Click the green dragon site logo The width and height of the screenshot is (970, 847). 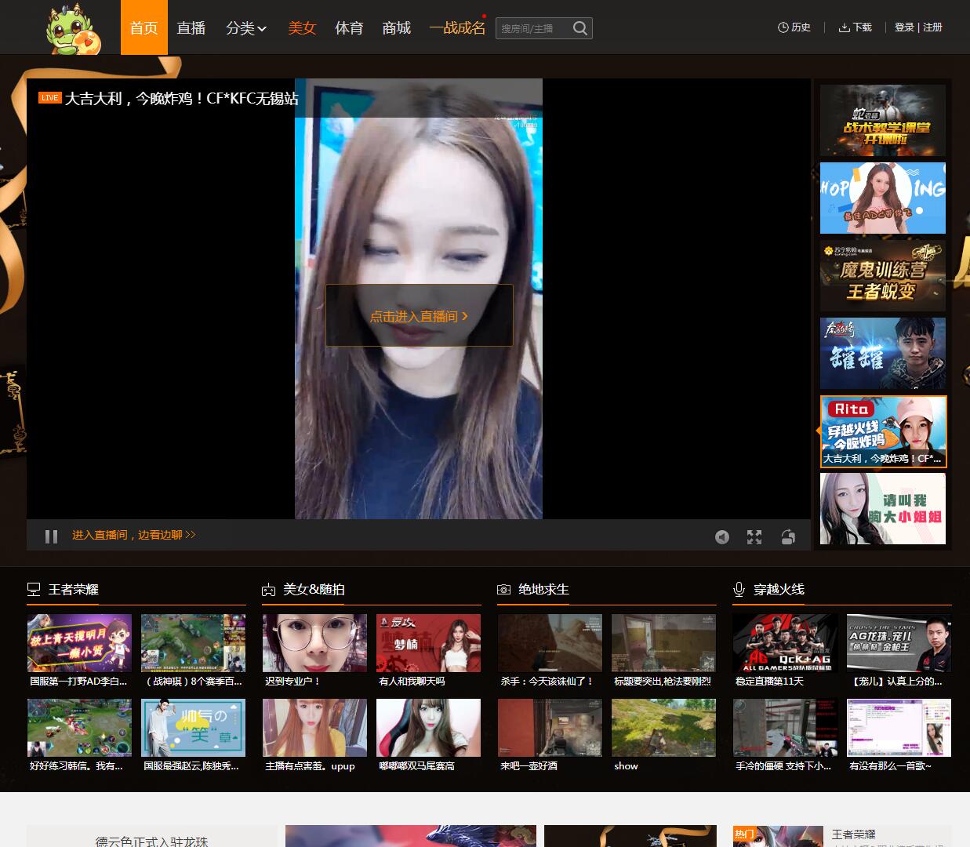coord(73,29)
